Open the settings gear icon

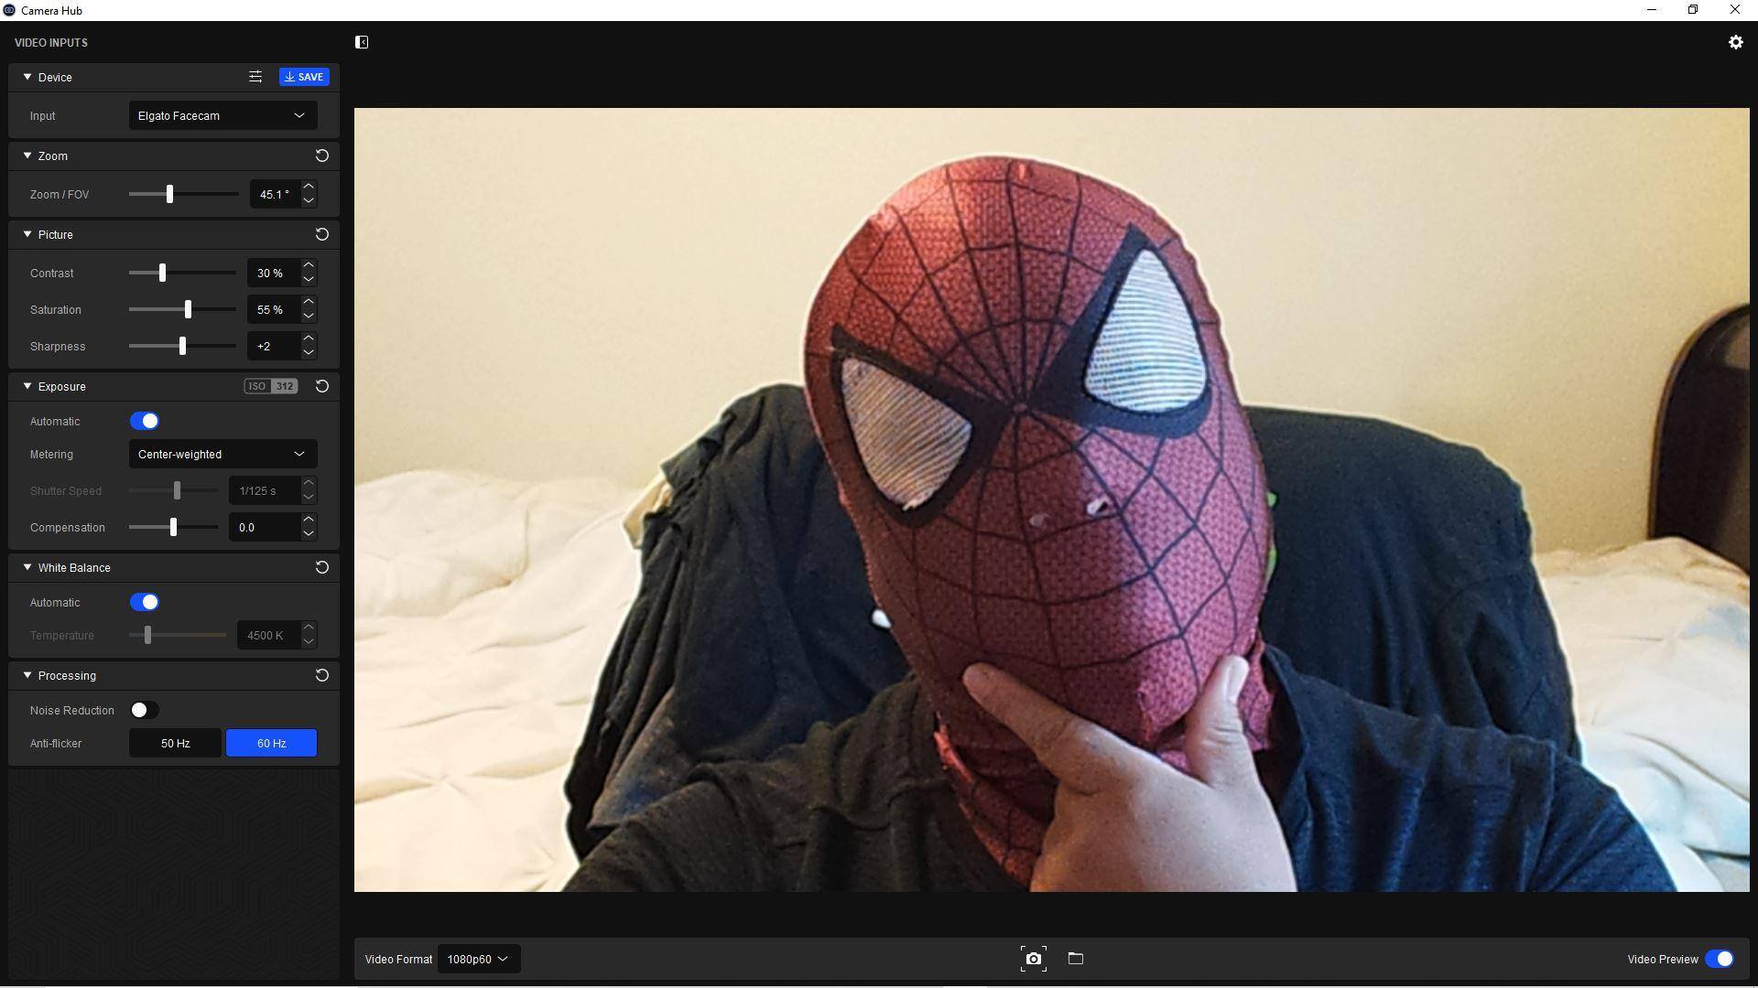coord(1735,42)
